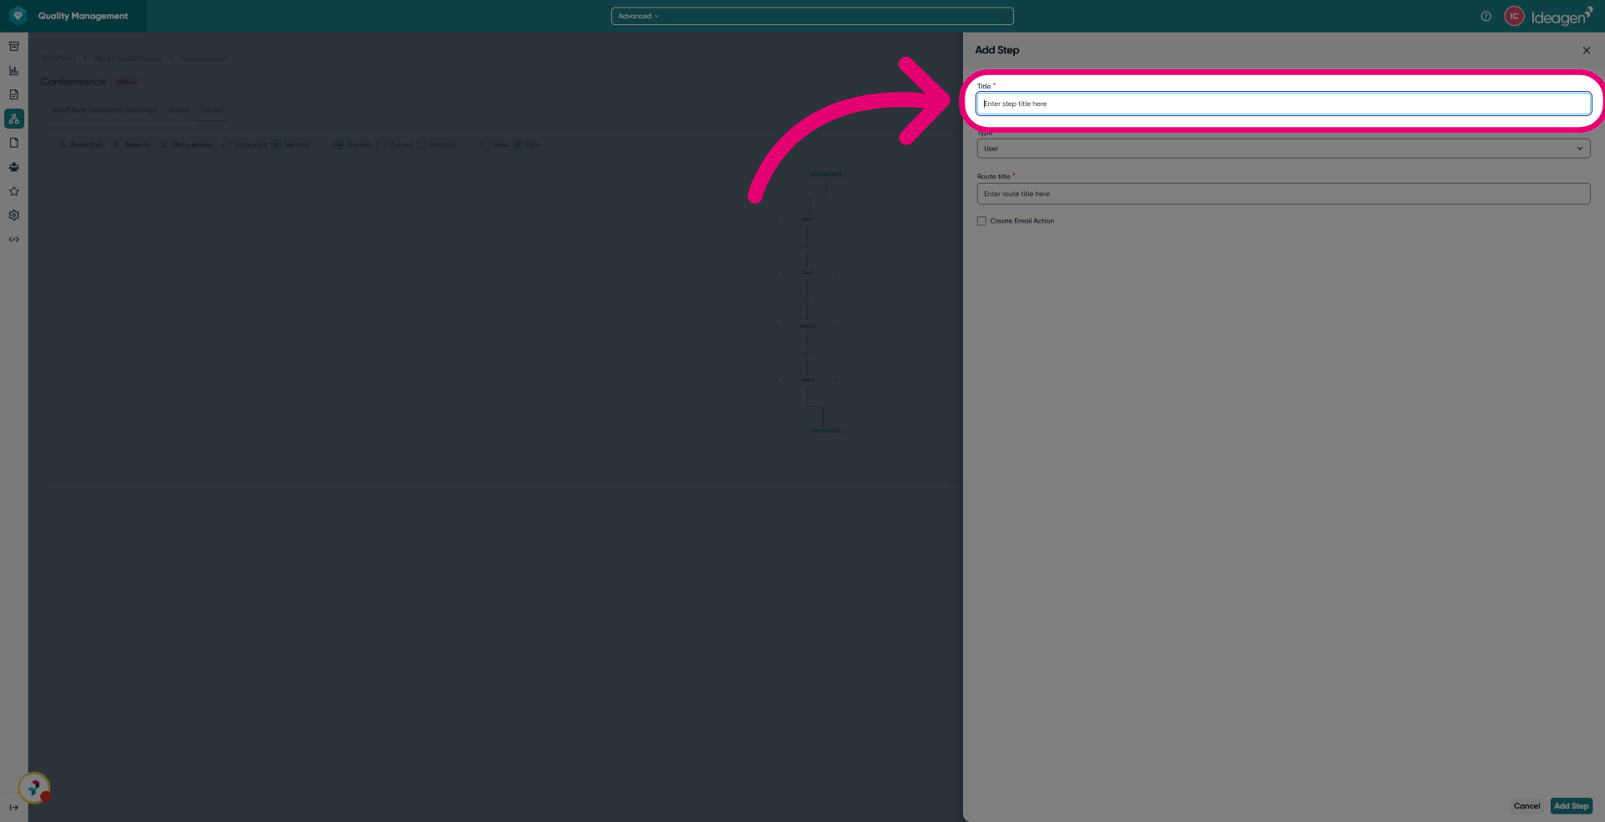Click the Conformance breadcrumb text
The image size is (1605, 822).
[203, 58]
